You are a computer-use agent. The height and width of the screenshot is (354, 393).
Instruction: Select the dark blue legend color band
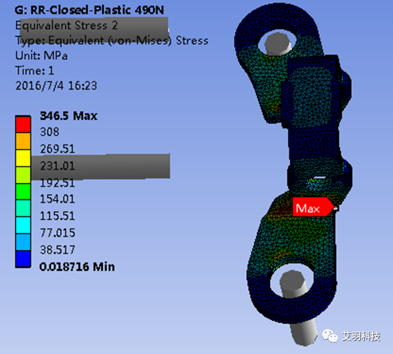pyautogui.click(x=23, y=259)
